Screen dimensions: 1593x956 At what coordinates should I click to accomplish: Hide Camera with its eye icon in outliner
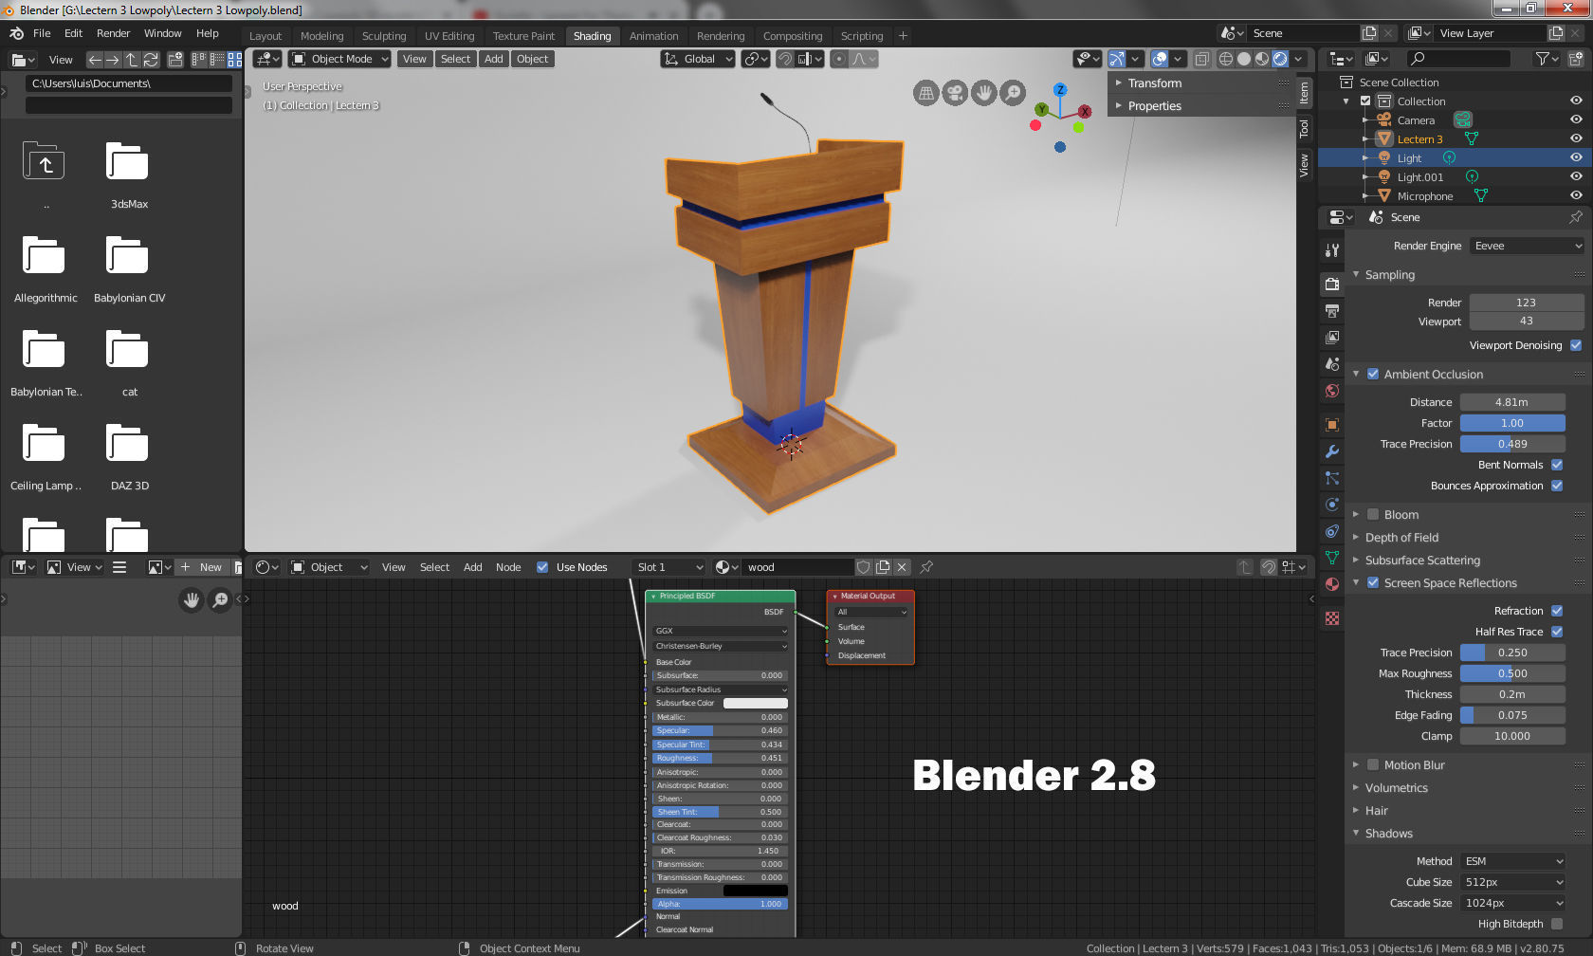point(1576,119)
